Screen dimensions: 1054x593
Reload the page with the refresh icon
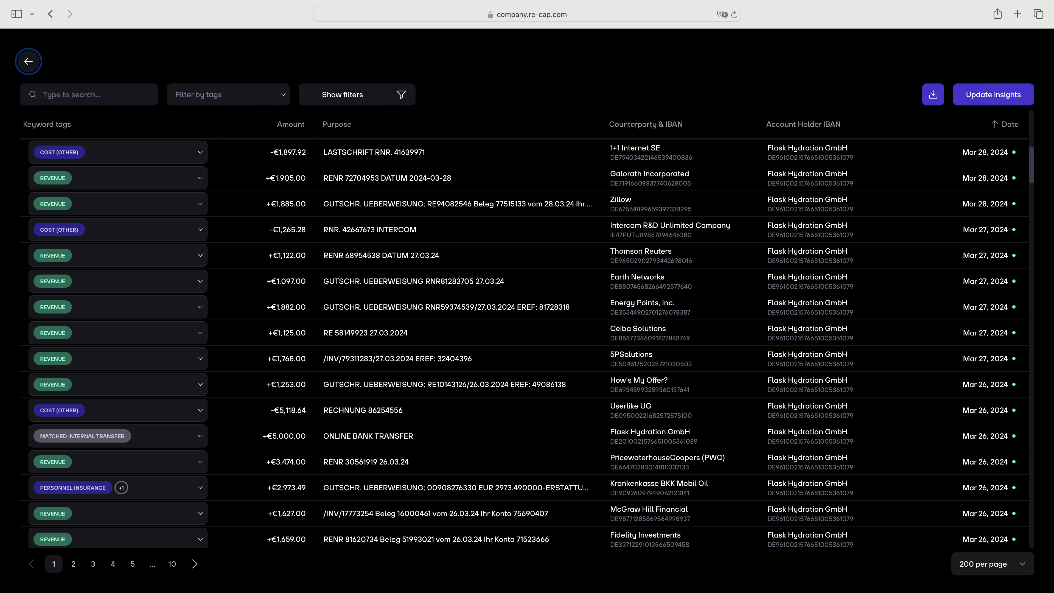pyautogui.click(x=734, y=14)
